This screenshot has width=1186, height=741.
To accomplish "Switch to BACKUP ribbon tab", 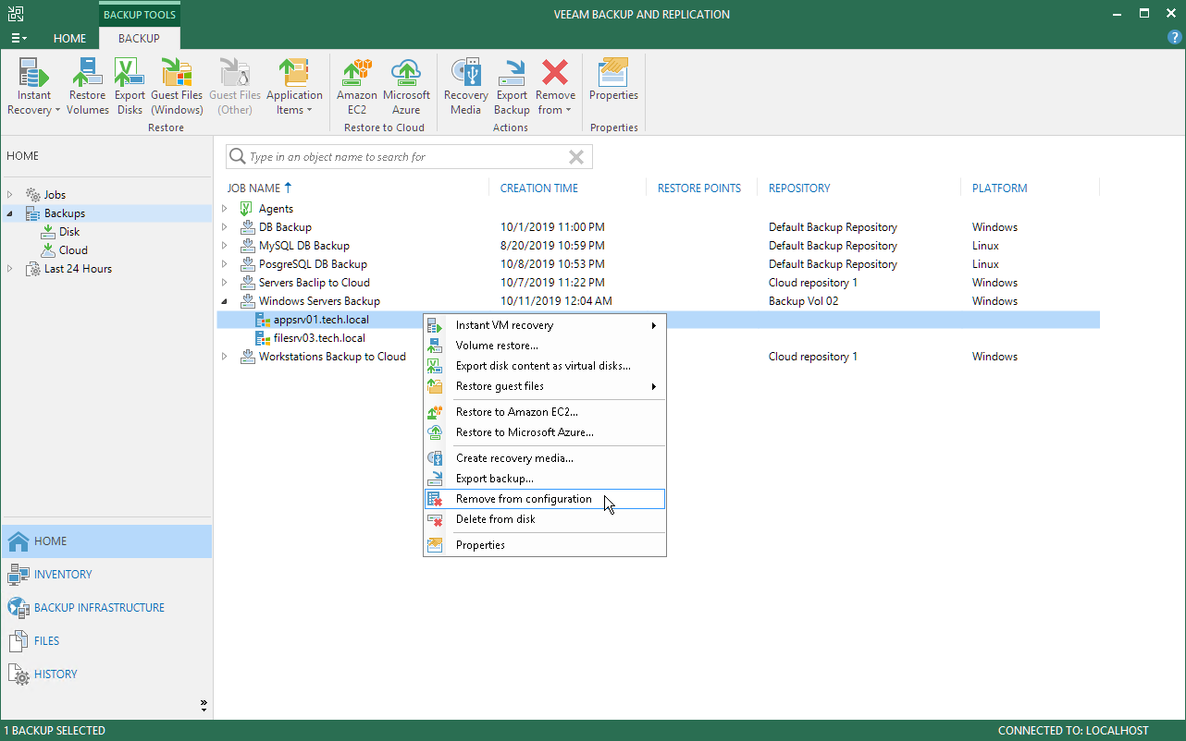I will 139,39.
